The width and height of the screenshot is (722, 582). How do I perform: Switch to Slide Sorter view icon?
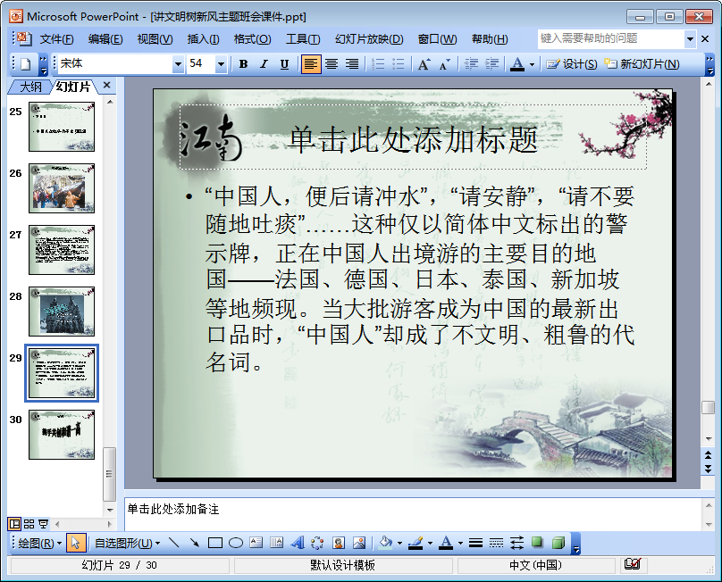pyautogui.click(x=29, y=524)
